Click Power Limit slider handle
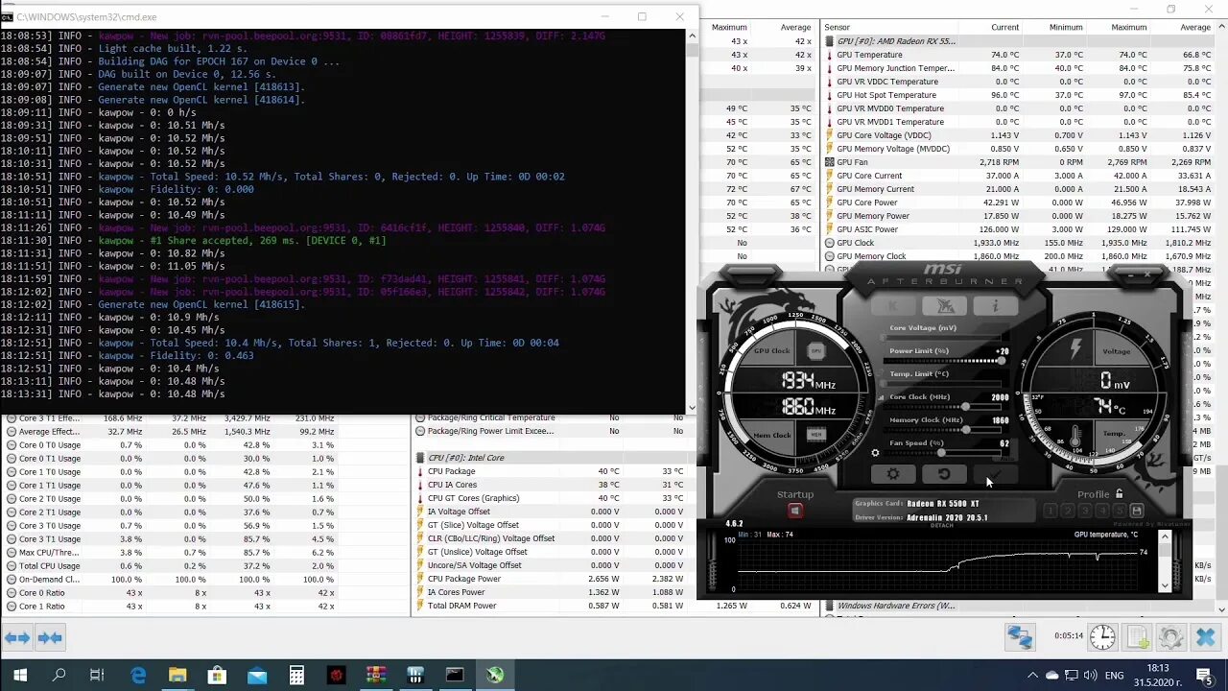Screen dimensions: 1228x691 1001,361
